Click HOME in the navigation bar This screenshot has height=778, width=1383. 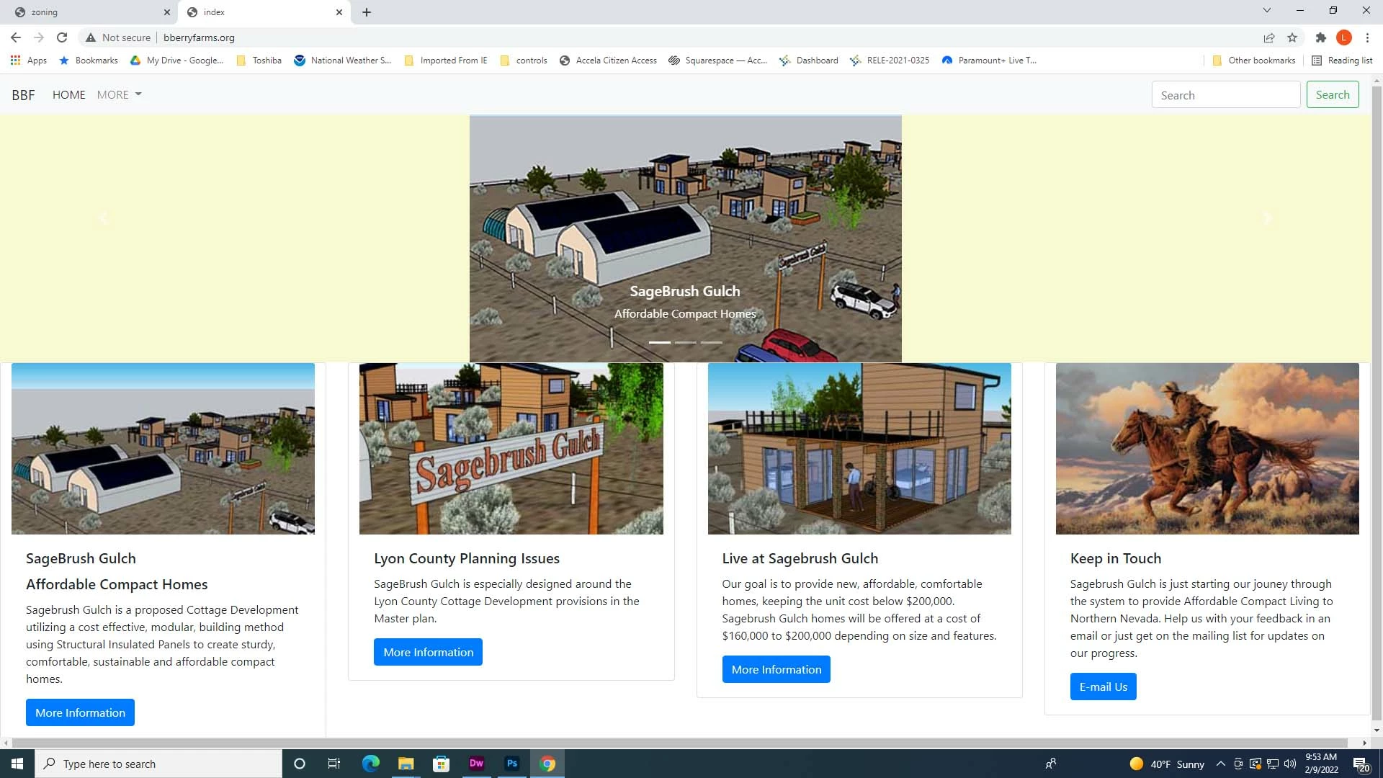(68, 94)
